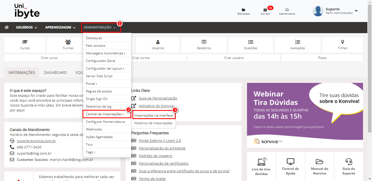Select Destaques menu item

(107, 38)
